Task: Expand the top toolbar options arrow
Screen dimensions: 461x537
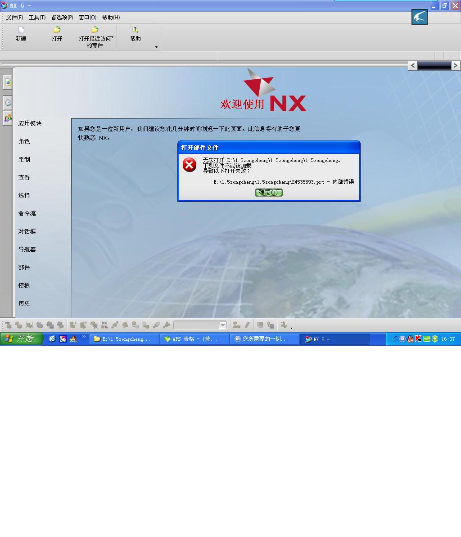Action: [x=156, y=47]
